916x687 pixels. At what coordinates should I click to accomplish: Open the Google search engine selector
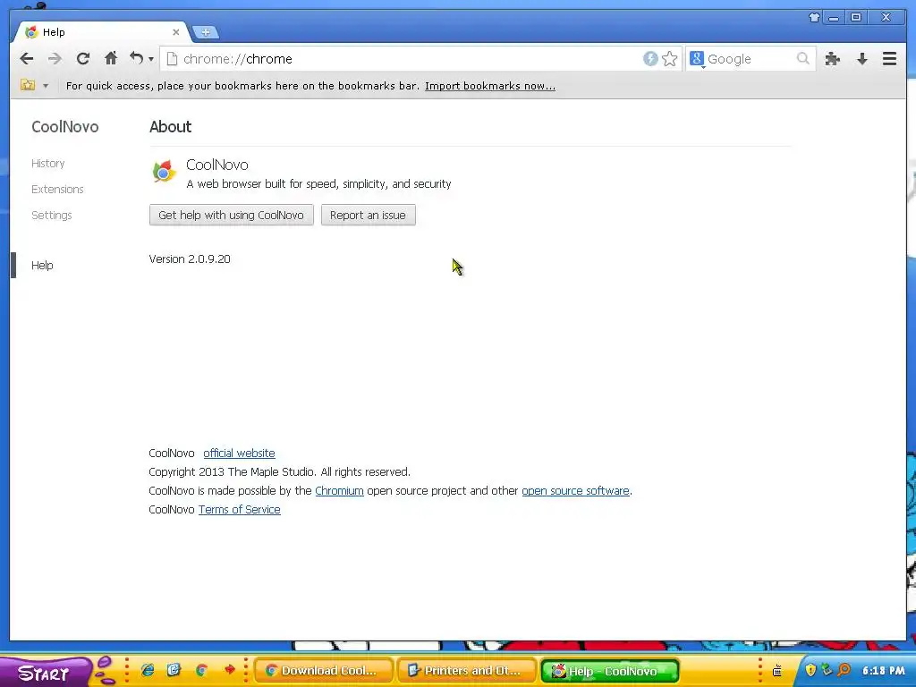pos(696,59)
